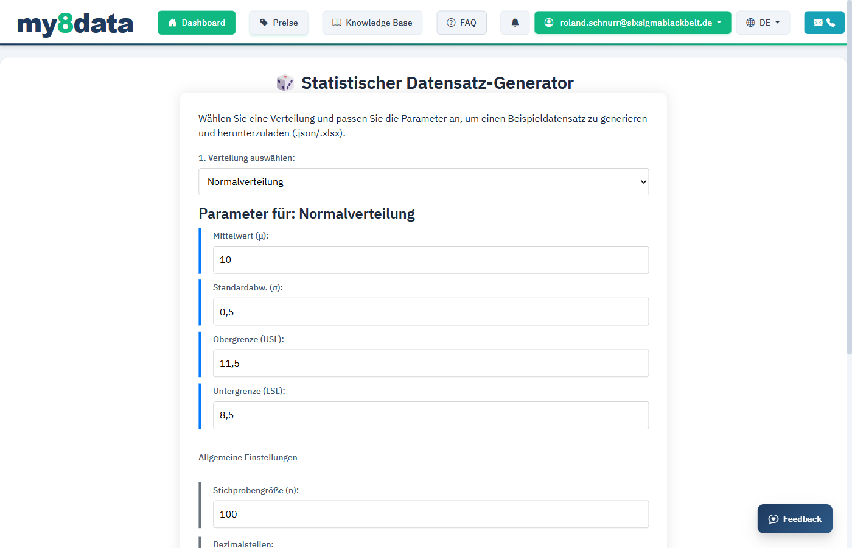Open the Dashboard page
This screenshot has height=548, width=852.
(197, 23)
